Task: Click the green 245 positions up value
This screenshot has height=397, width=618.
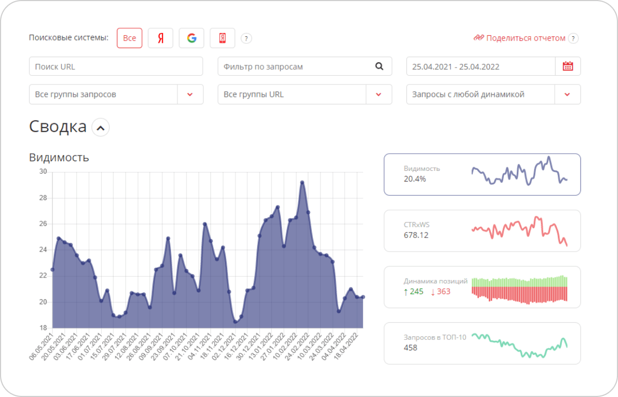Action: click(414, 292)
